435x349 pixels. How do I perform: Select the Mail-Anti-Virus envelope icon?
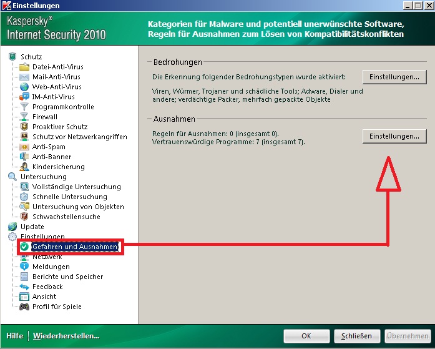click(24, 77)
